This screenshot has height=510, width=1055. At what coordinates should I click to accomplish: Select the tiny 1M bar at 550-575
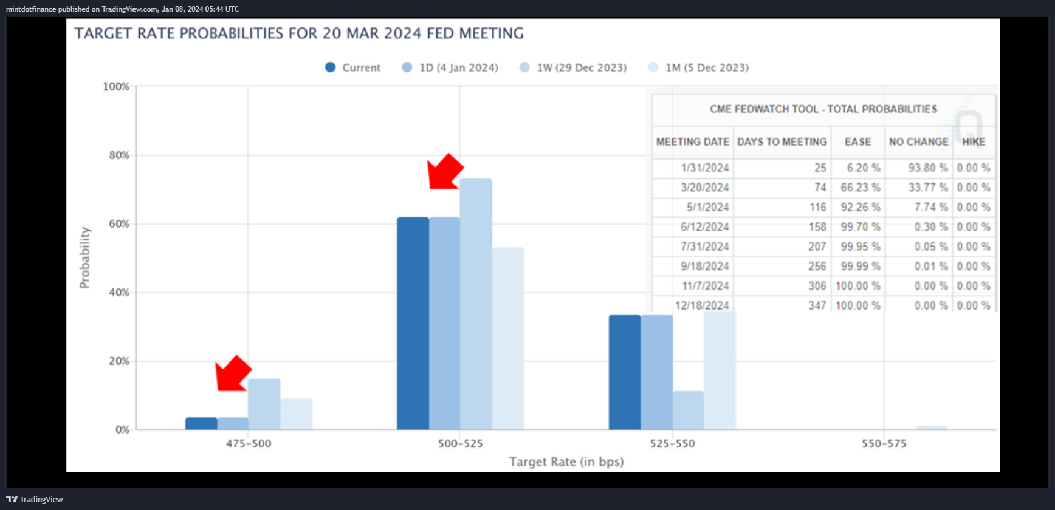(x=932, y=428)
